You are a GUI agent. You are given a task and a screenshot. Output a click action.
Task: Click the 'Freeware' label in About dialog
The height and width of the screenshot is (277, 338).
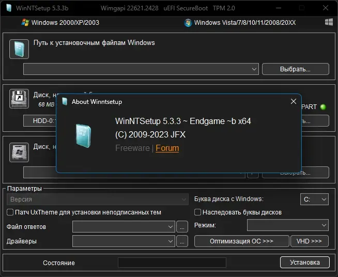point(133,148)
